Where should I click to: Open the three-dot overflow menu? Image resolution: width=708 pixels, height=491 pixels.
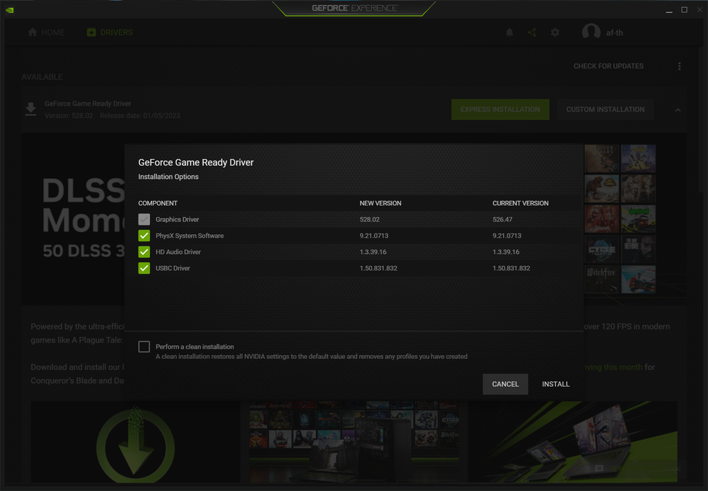click(679, 66)
